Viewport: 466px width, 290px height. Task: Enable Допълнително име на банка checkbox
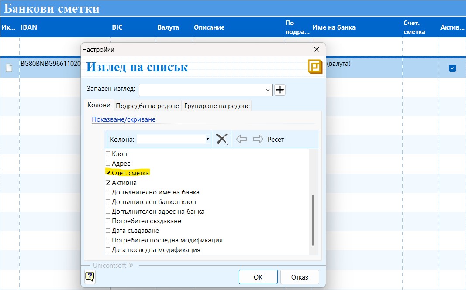[x=108, y=192]
